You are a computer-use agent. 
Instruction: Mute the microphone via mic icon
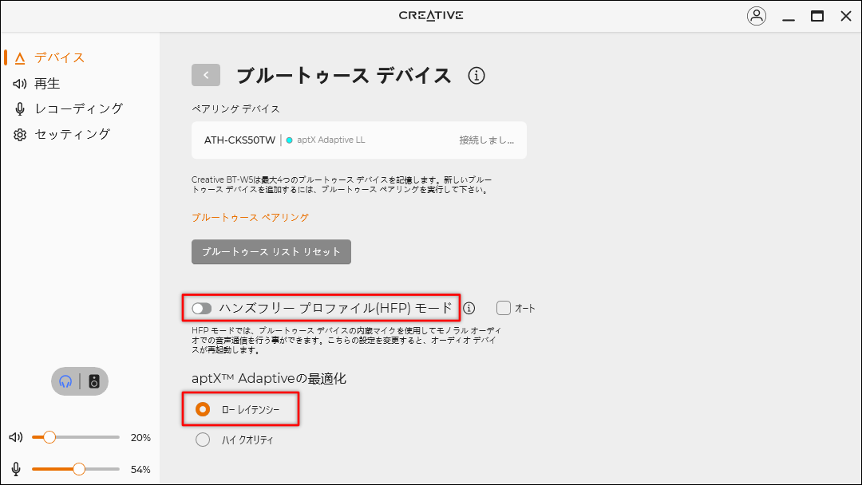coord(16,469)
